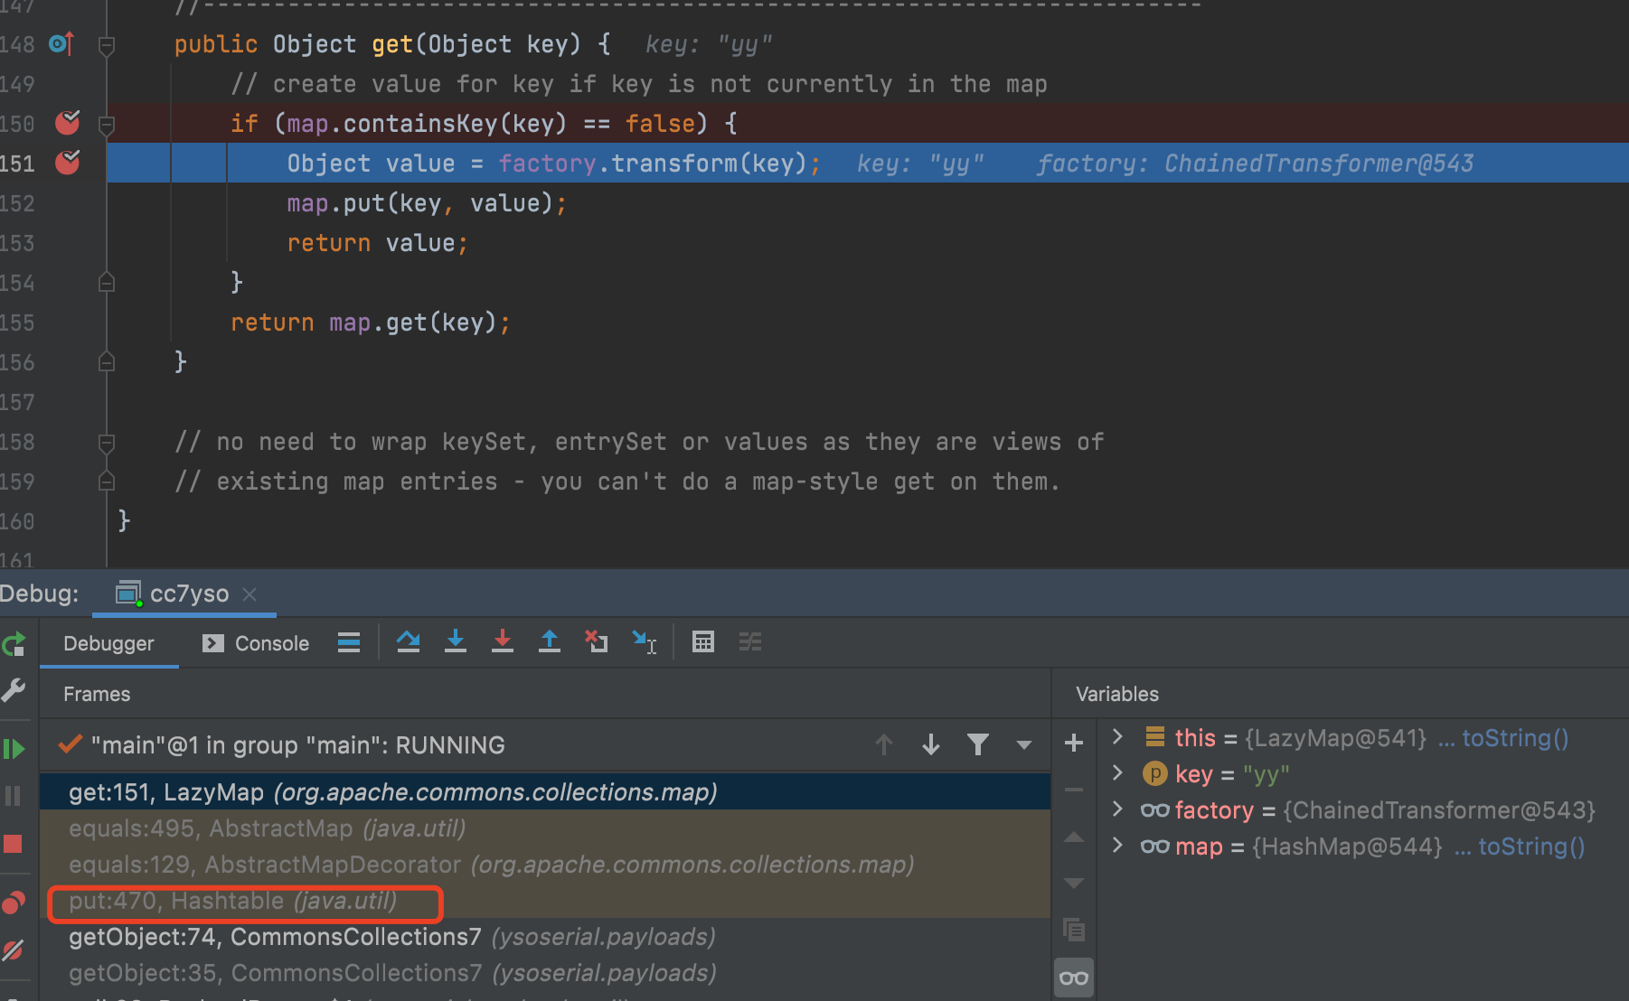Select frame get:151, LazyMap
Image resolution: width=1629 pixels, height=1001 pixels.
click(545, 792)
